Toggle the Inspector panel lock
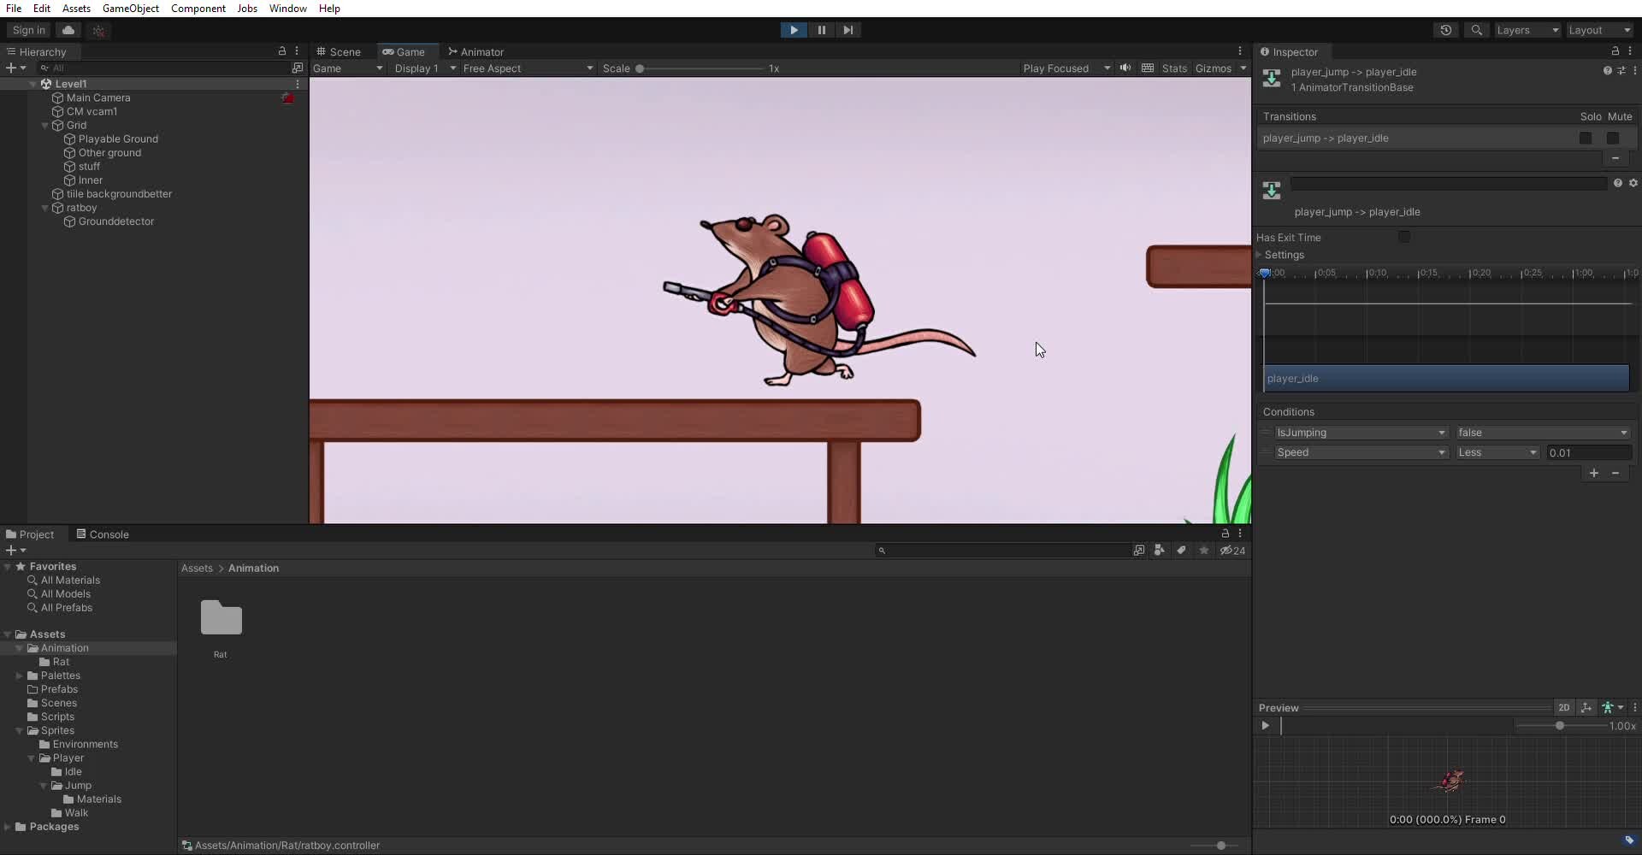The image size is (1642, 855). (1615, 51)
